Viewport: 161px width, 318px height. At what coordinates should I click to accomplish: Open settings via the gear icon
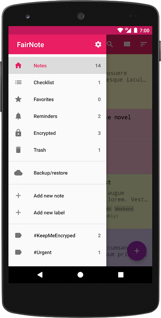(x=98, y=44)
